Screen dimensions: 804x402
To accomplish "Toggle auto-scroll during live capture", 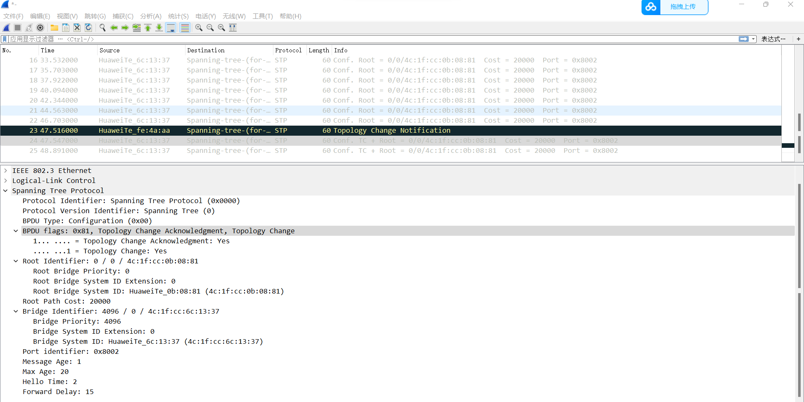I will [x=170, y=28].
